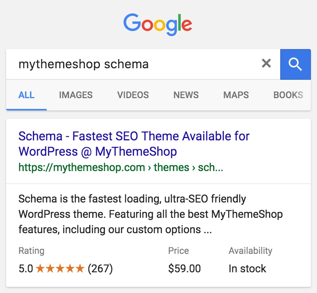Click the In stock availability text

pyautogui.click(x=247, y=269)
